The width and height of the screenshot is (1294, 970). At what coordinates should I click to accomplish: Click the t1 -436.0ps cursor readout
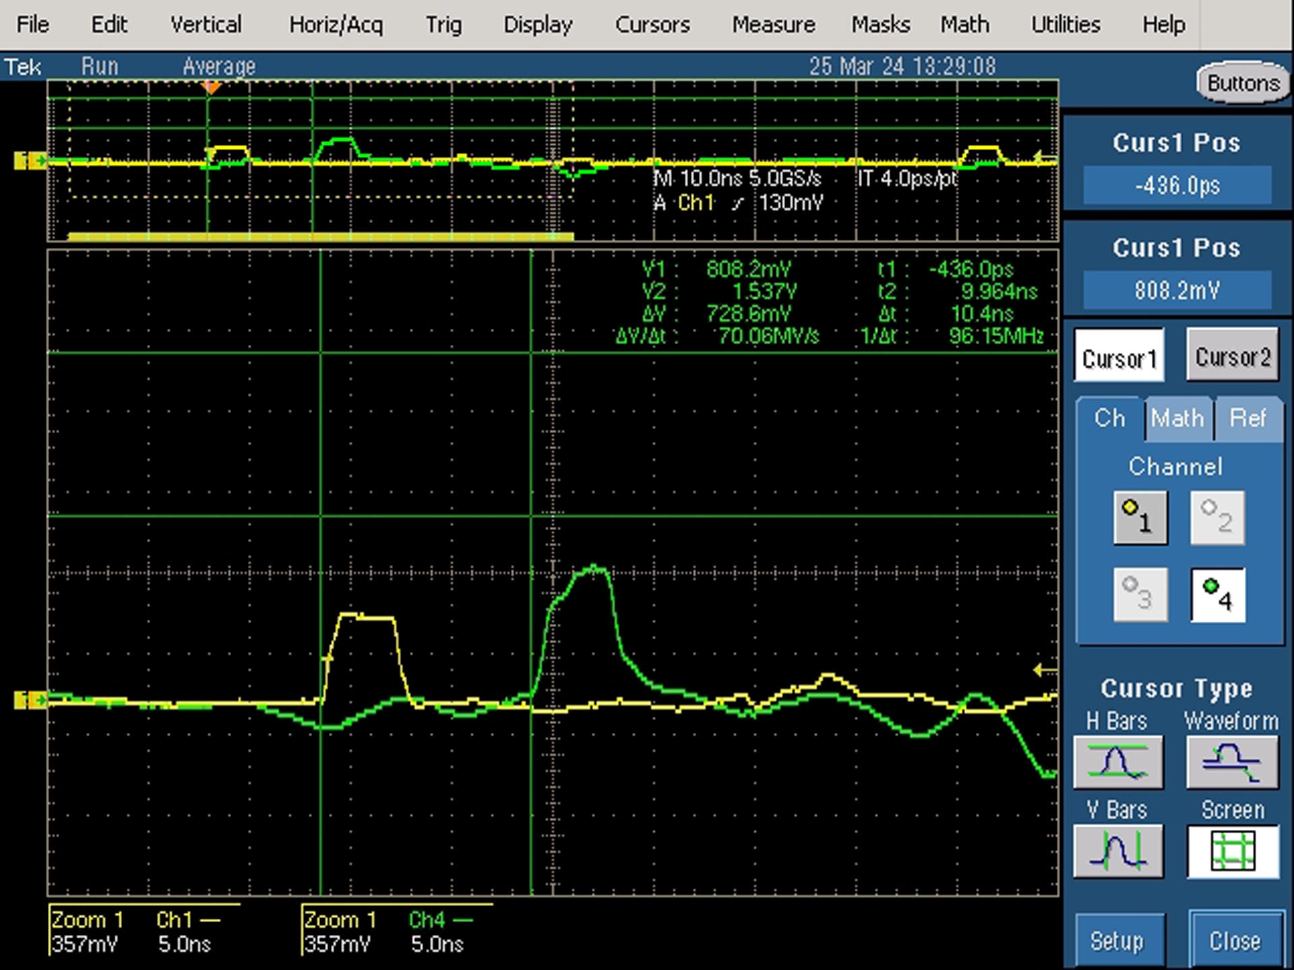coord(945,269)
